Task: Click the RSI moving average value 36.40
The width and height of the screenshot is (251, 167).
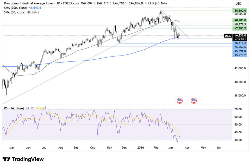Action: 39,108
